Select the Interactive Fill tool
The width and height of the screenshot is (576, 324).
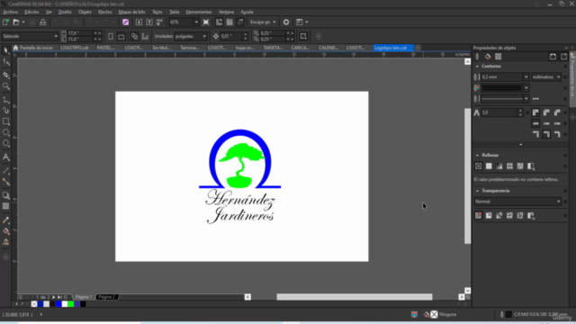pyautogui.click(x=6, y=231)
